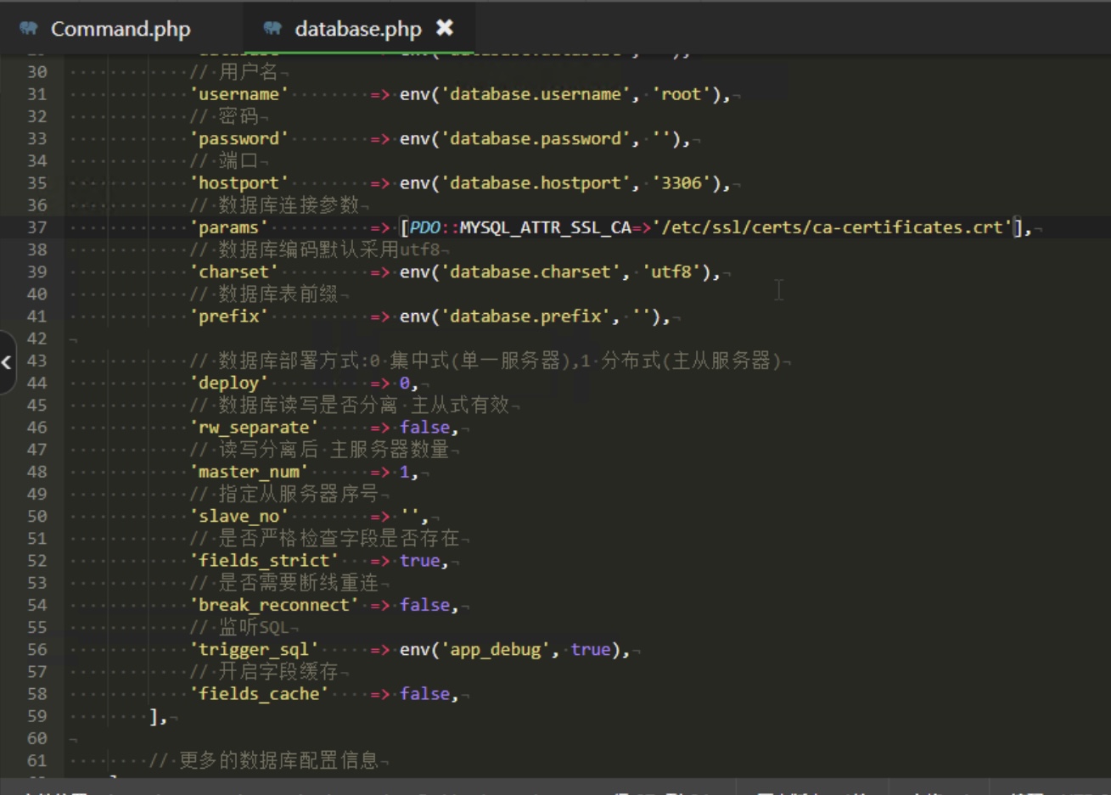1111x795 pixels.
Task: Click line number 56 in the gutter
Action: point(37,649)
